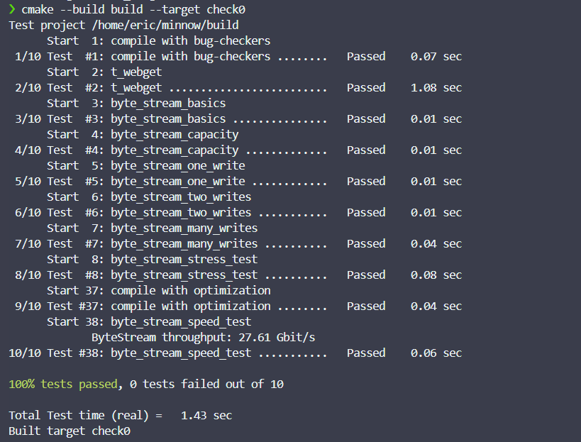Select the 'compile with bug-checkers' test #1 line

click(238, 56)
